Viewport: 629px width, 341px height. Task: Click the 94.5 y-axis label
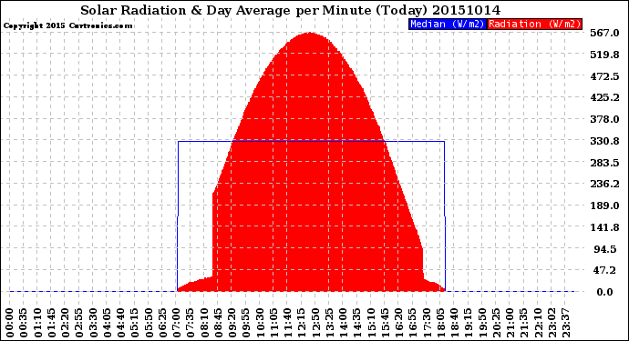point(605,249)
